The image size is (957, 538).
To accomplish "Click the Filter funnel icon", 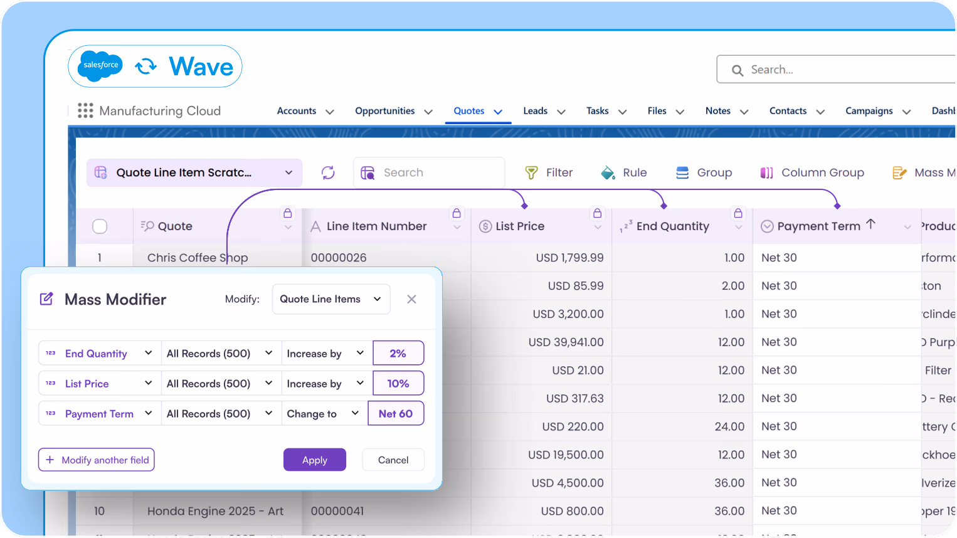I will (x=531, y=172).
